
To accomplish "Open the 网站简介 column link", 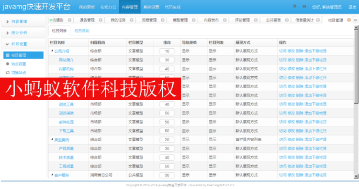I will [66, 60].
